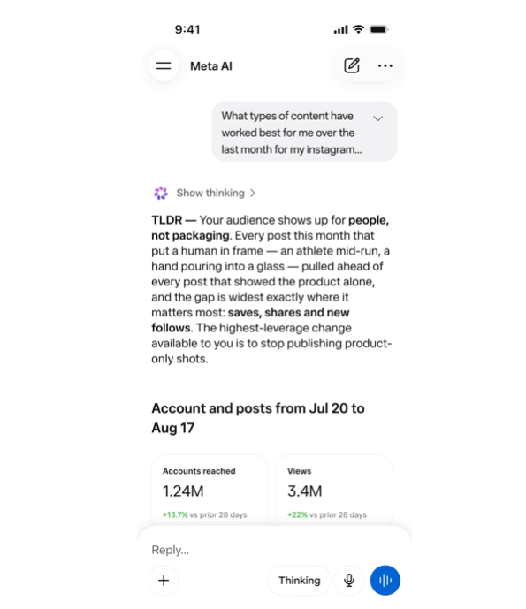526x609 pixels.
Task: Tap the Meta AI title
Action: (x=211, y=66)
